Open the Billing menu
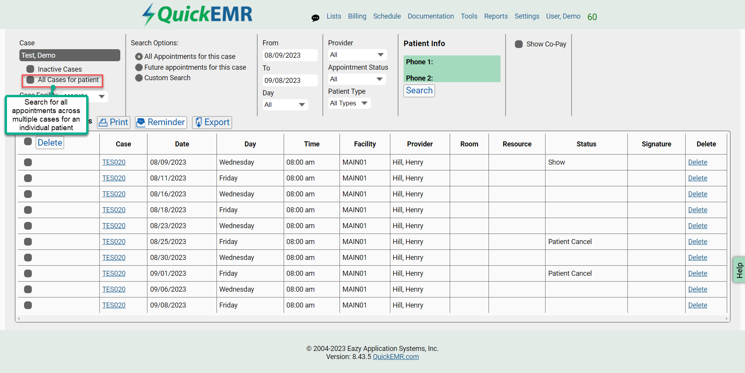 pyautogui.click(x=357, y=16)
